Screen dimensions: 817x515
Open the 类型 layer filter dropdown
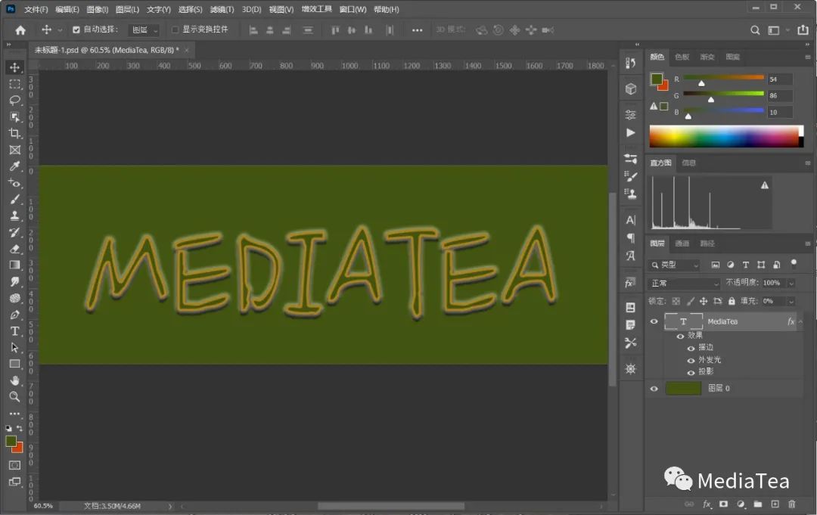pyautogui.click(x=674, y=265)
